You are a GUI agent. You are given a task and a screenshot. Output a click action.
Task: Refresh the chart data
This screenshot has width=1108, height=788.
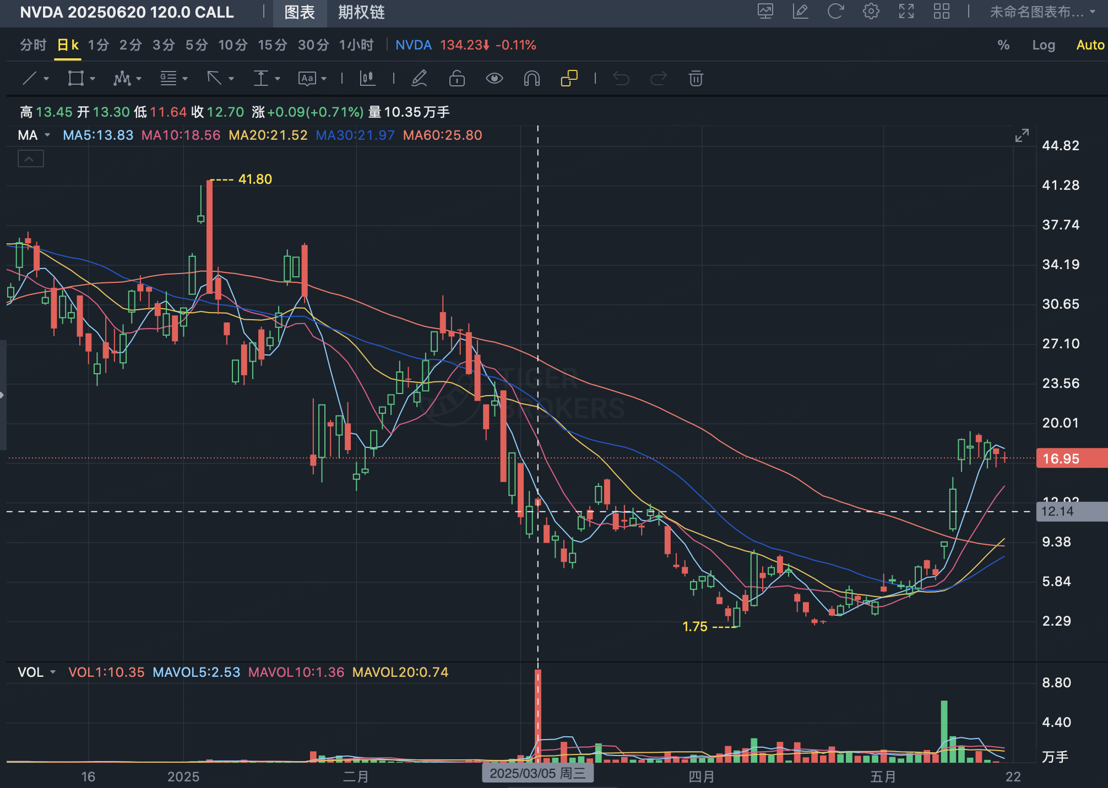click(x=836, y=12)
